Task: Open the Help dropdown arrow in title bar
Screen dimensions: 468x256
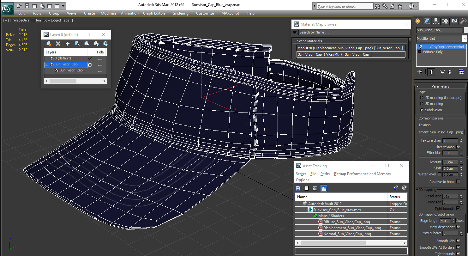Action: [417, 6]
